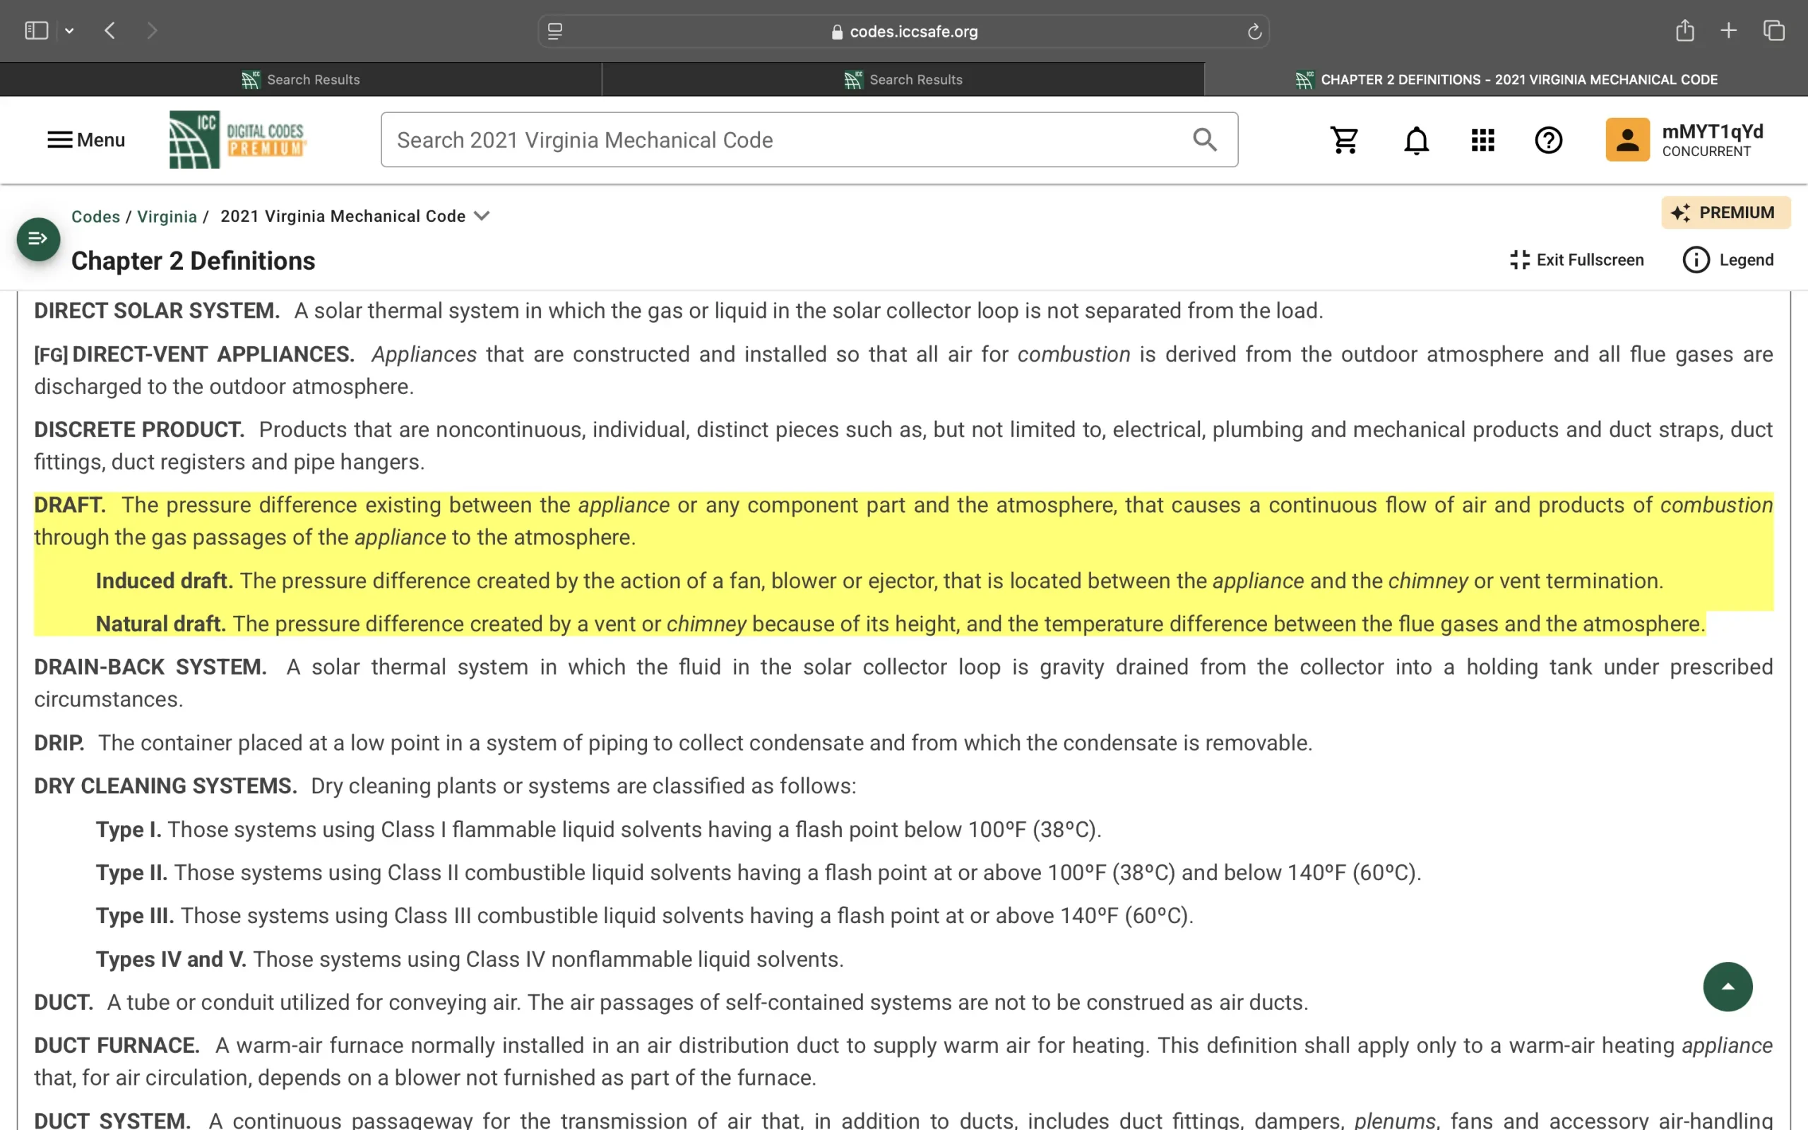Switch to the first Search Results tab
This screenshot has height=1130, width=1808.
tap(300, 79)
